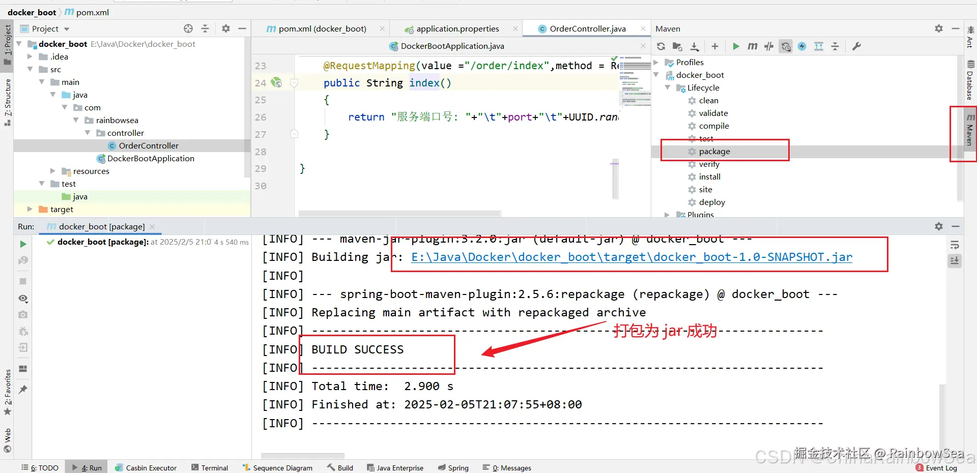The image size is (977, 473).
Task: Click Generate Sources and Update Folders icon
Action: pos(677,46)
